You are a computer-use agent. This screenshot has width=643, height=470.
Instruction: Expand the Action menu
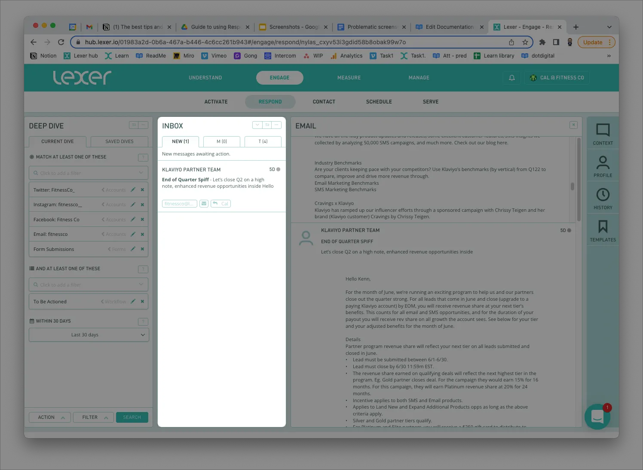tap(50, 417)
